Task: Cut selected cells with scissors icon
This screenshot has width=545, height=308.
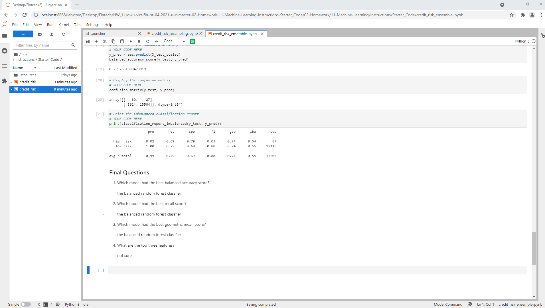Action: click(x=105, y=41)
